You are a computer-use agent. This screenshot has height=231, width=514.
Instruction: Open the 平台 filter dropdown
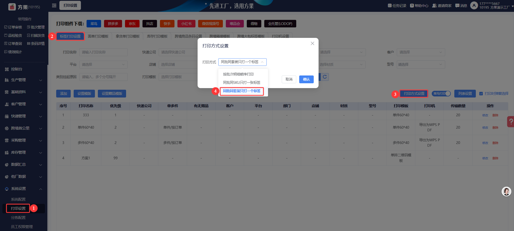(x=103, y=64)
